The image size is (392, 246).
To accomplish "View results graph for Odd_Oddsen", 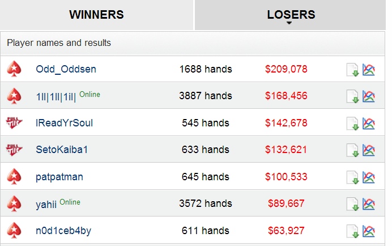I will point(369,70).
